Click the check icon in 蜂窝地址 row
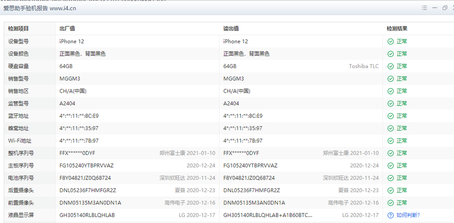 tap(390, 128)
